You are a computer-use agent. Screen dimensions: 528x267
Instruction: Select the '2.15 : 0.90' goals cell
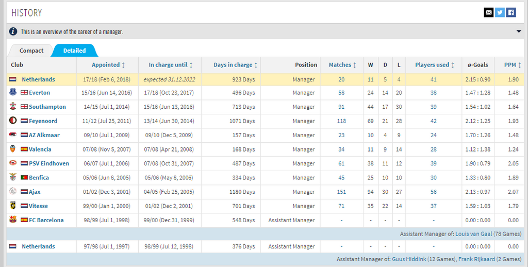coord(478,80)
